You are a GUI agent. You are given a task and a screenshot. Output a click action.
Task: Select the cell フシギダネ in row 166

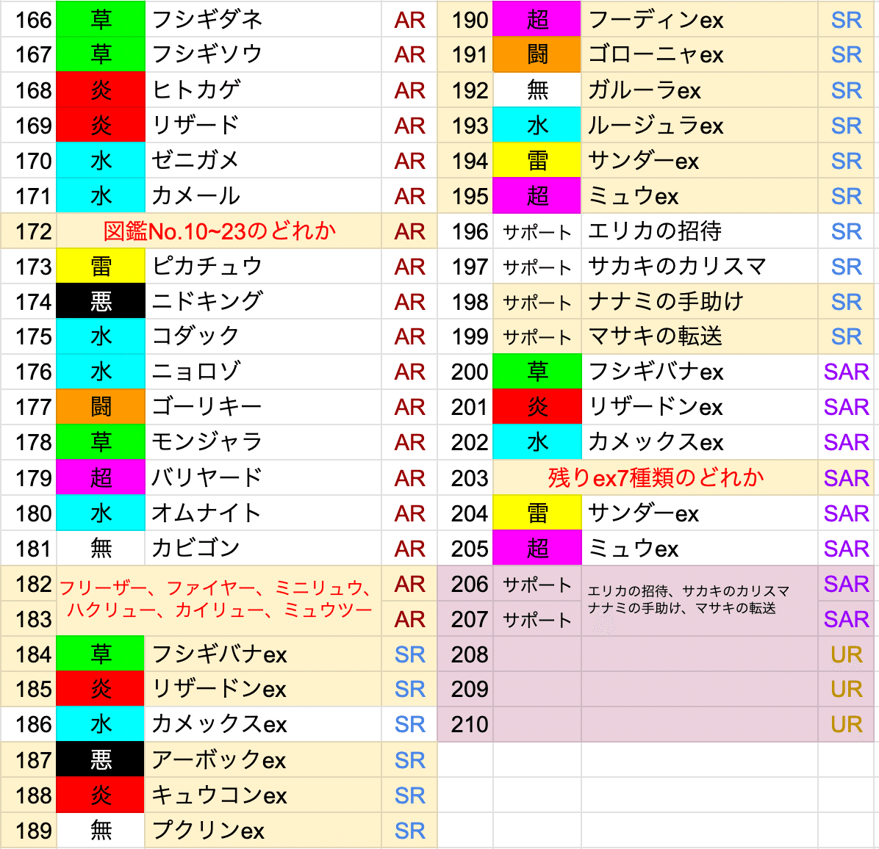[x=263, y=20]
